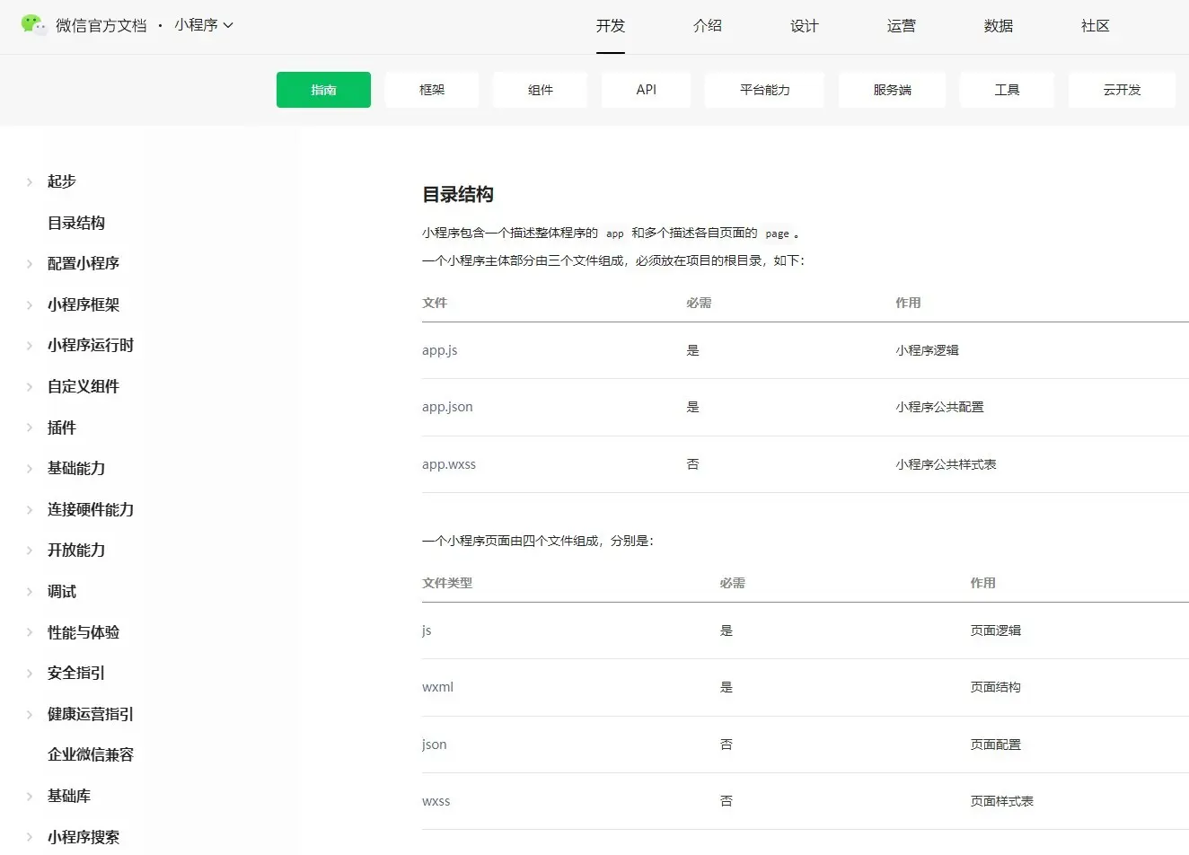Viewport: 1189px width, 855px height.
Task: Go to the 设计 section
Action: 804,26
